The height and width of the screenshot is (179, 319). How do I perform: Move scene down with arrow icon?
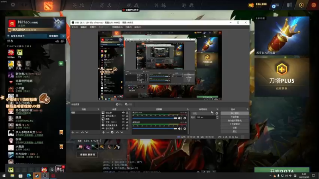[87, 132]
